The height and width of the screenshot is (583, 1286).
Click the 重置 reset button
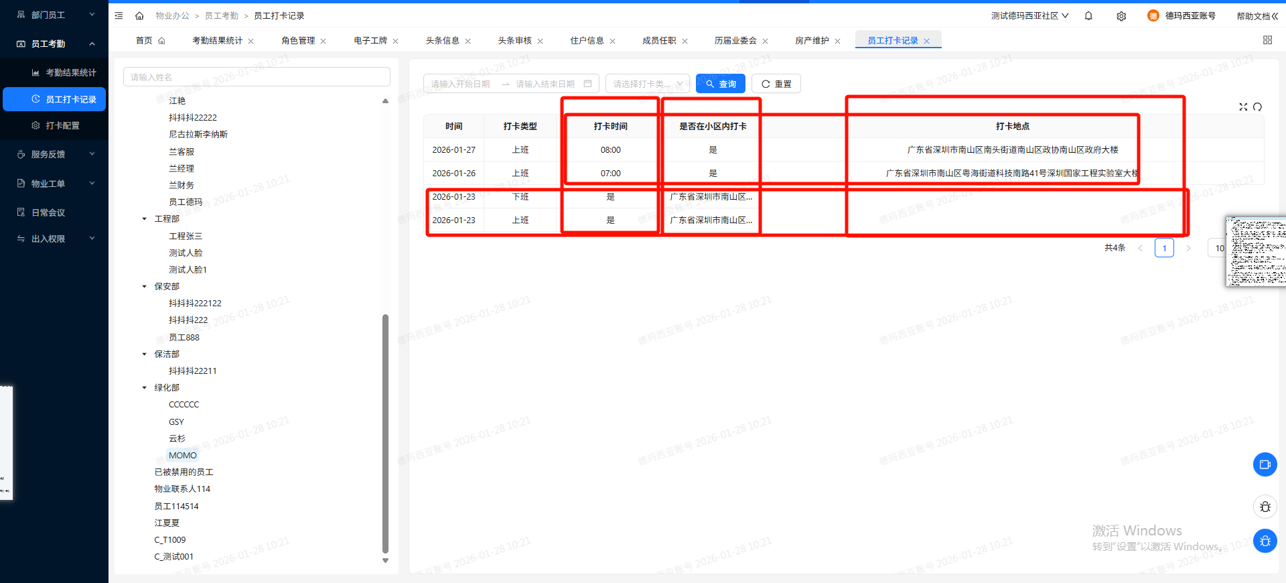coord(776,84)
